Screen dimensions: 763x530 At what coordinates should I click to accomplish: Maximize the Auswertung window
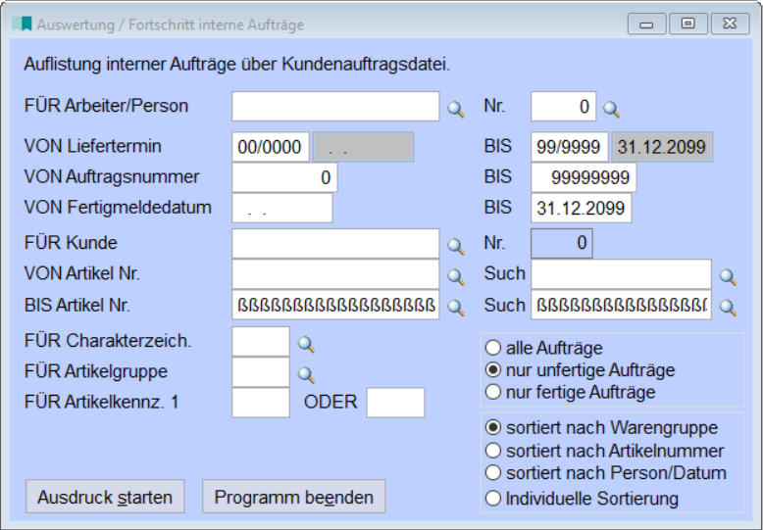[688, 24]
